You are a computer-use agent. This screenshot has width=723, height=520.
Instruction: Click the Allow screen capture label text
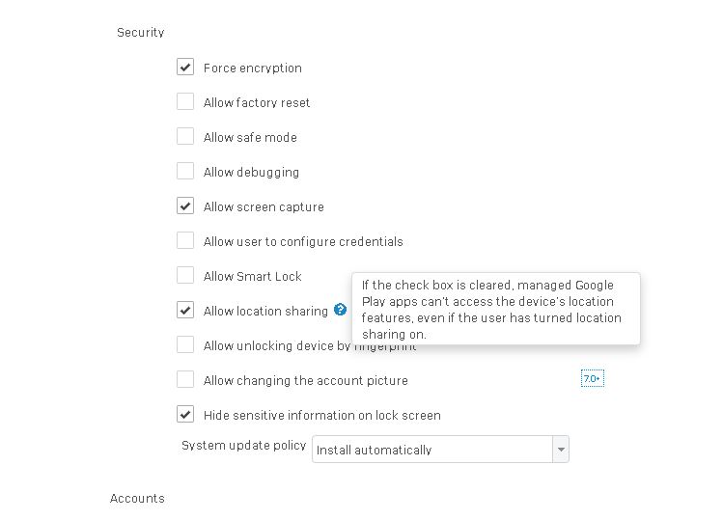[x=264, y=207]
